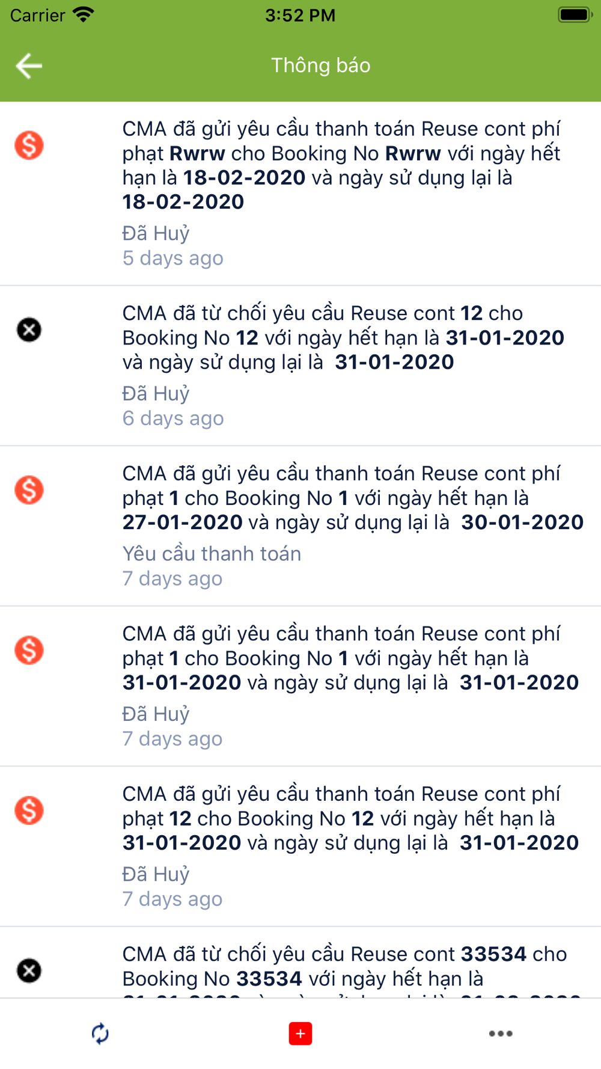
Task: Tap '6 days ago' timestamp
Action: pos(173,418)
